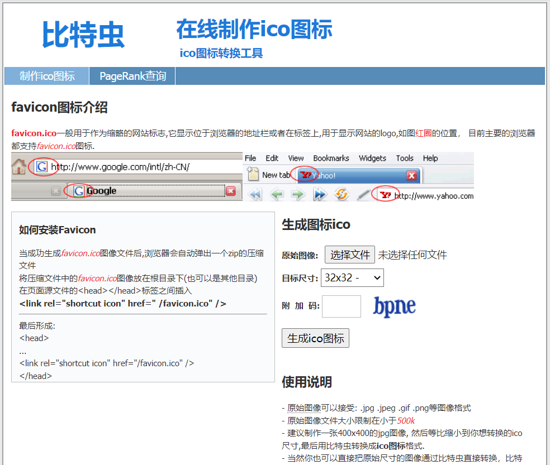Open the Tools menu in the browser screenshot
Screen dimensions: 550x465
(x=405, y=158)
